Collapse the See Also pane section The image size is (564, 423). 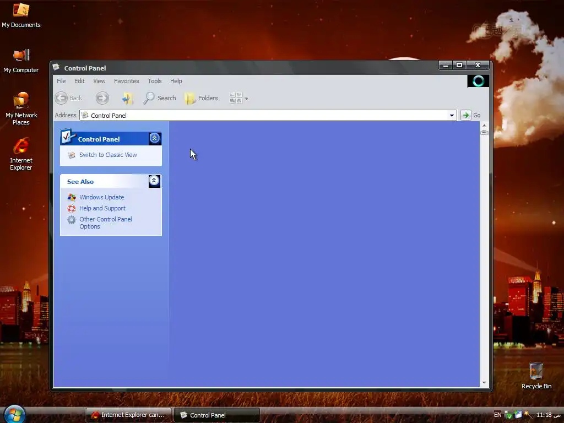(154, 181)
